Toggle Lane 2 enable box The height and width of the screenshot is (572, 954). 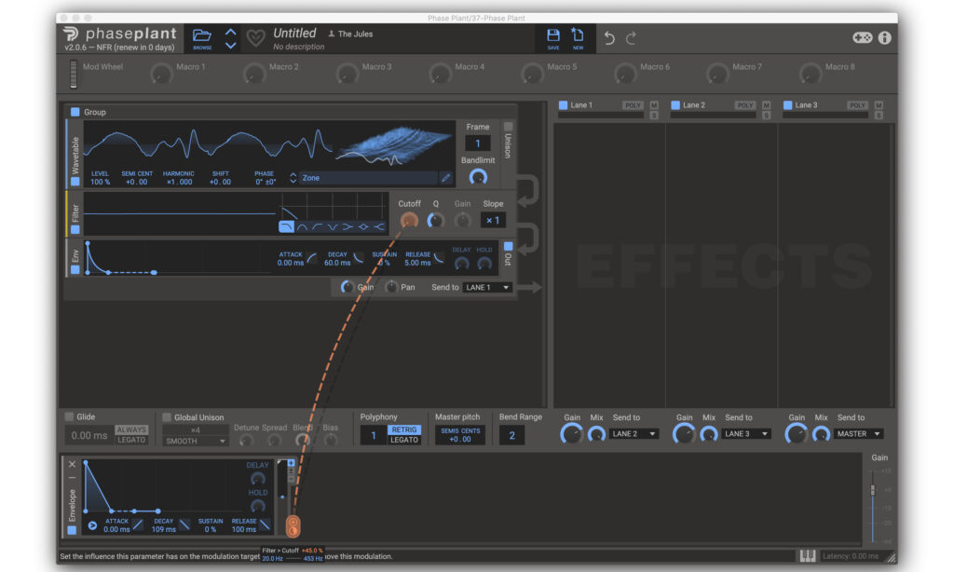pyautogui.click(x=675, y=105)
